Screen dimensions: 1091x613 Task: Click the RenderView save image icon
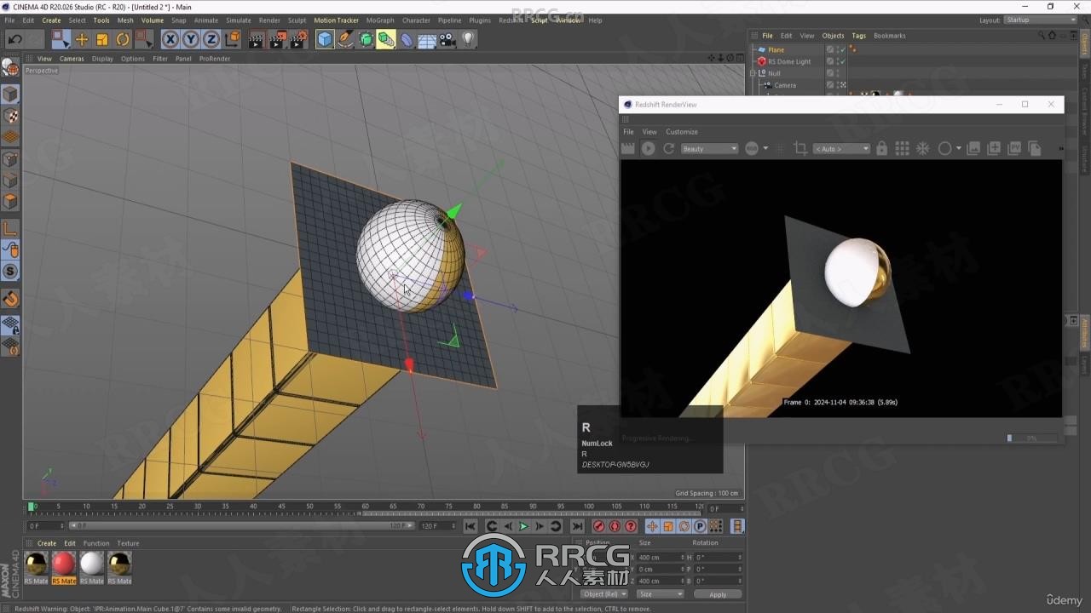(973, 148)
